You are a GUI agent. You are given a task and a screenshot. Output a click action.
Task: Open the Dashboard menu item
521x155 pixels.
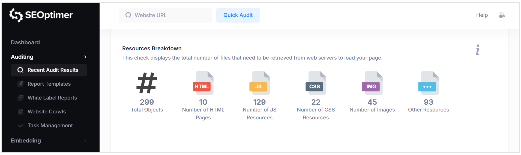(x=25, y=42)
